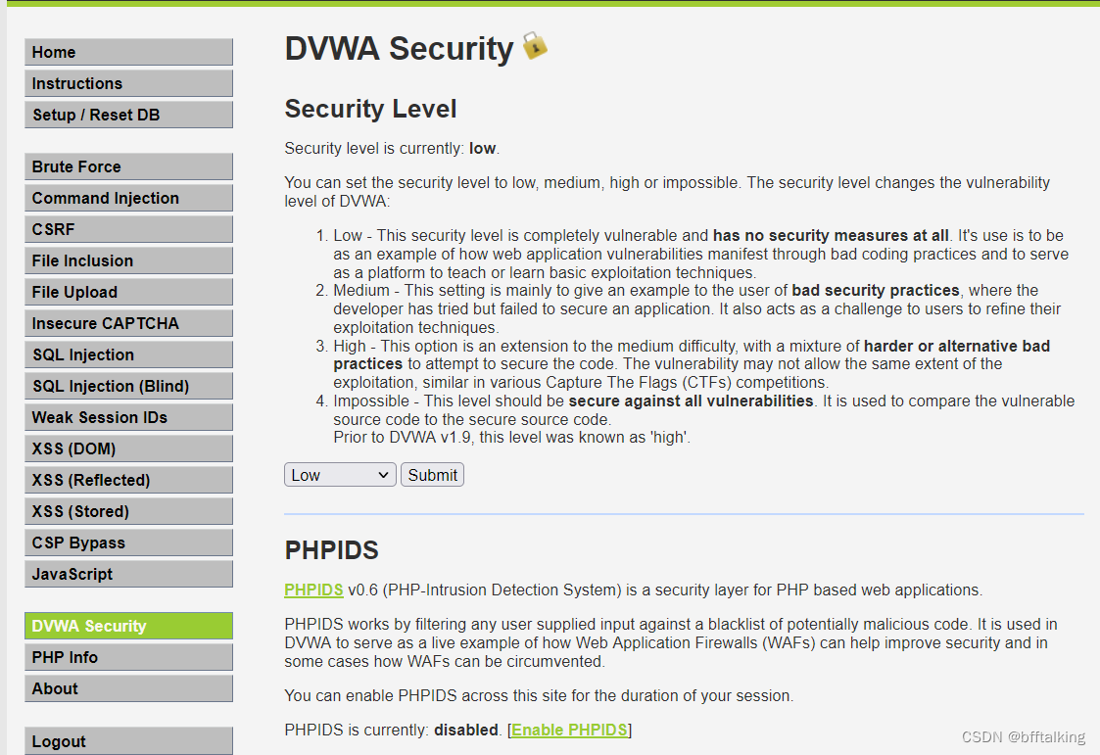Viewport: 1100px width, 755px height.
Task: Open the security level dropdown showing Low
Action: pos(340,475)
